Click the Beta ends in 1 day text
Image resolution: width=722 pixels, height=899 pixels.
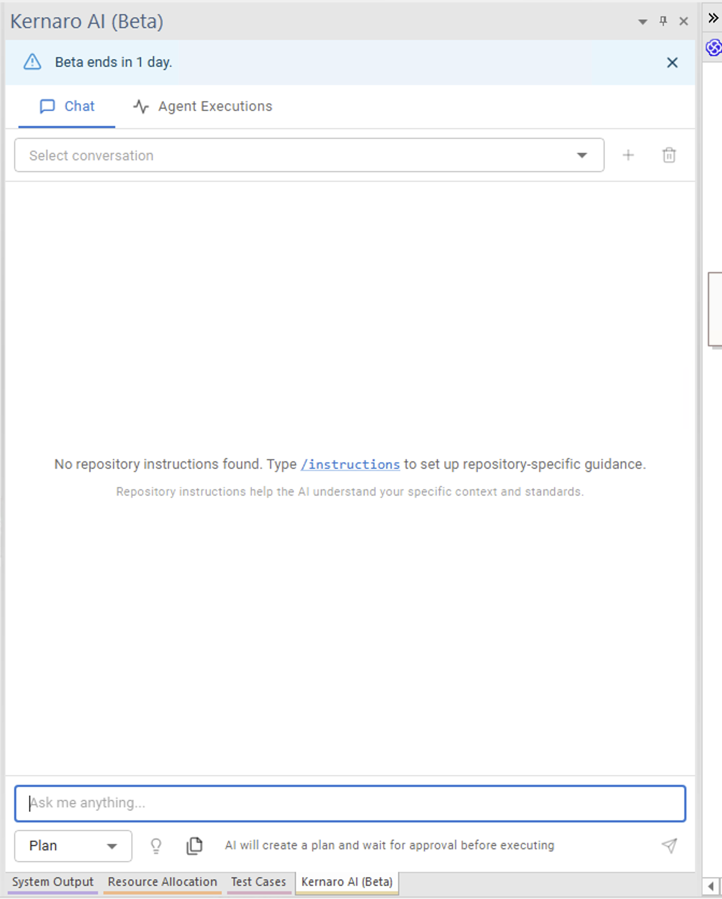click(x=114, y=62)
